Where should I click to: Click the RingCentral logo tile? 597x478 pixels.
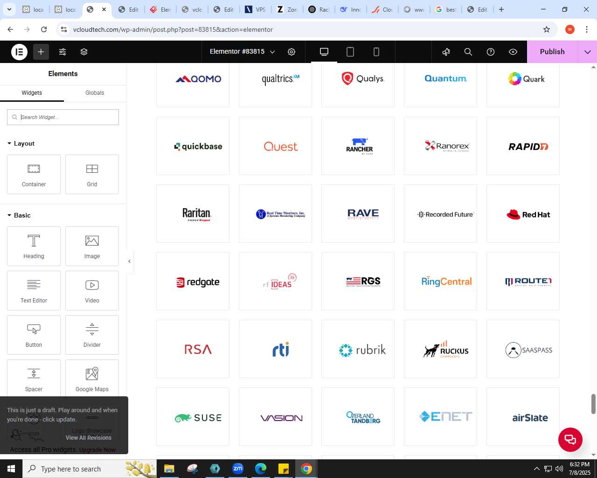click(440, 281)
